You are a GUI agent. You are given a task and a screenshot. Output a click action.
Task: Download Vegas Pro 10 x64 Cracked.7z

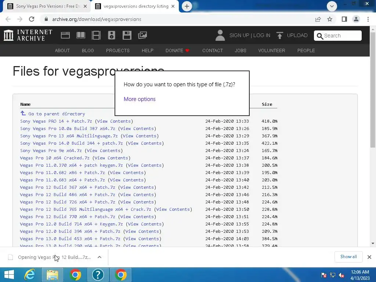click(55, 158)
